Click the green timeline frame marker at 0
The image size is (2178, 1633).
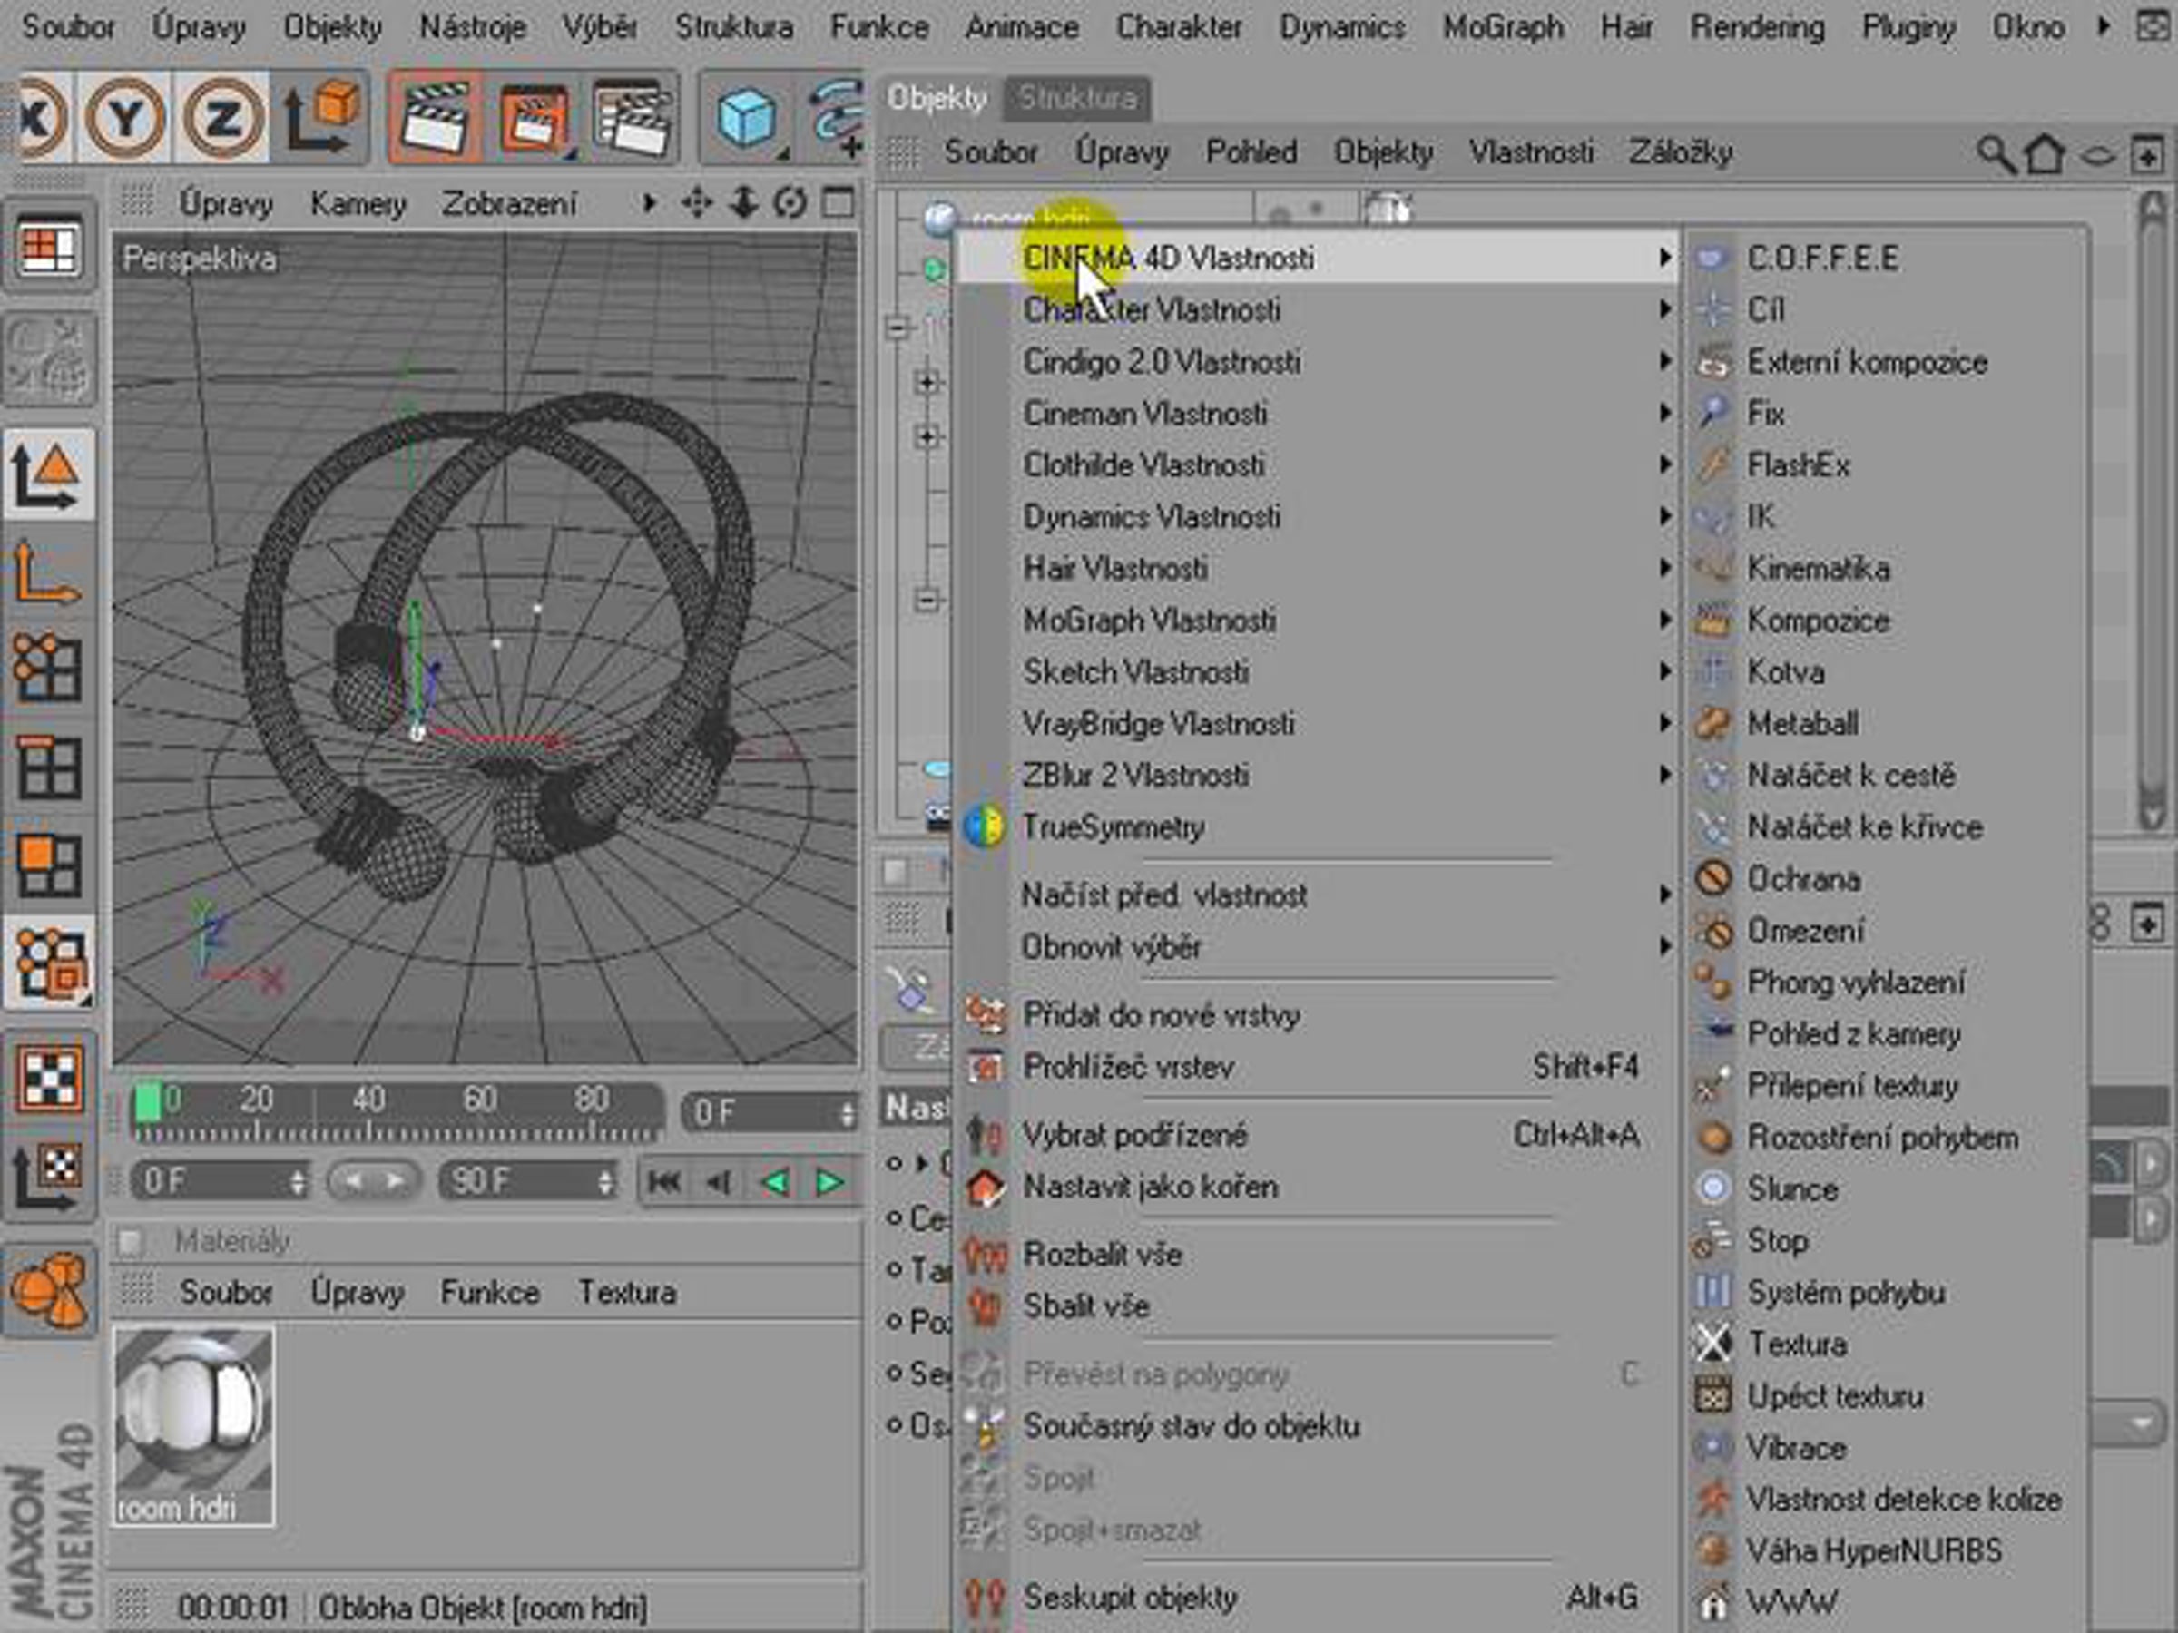click(x=148, y=1101)
